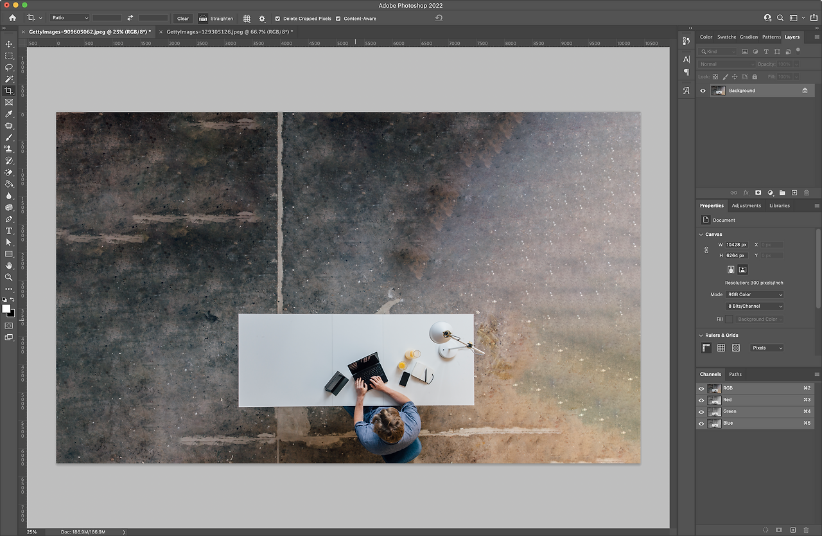Toggle the Content-Aware checkbox

click(x=338, y=19)
